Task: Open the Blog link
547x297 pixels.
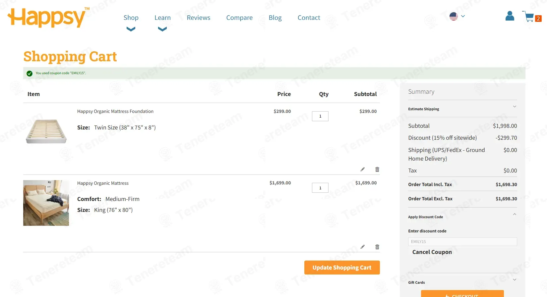Action: (x=275, y=18)
